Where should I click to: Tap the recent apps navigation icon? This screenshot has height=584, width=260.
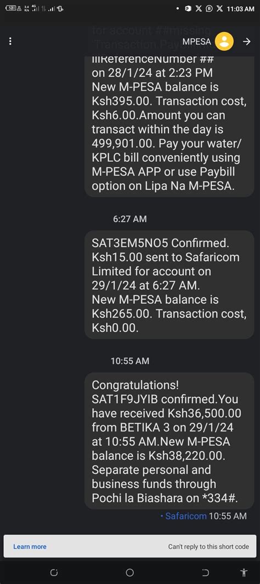point(54,572)
